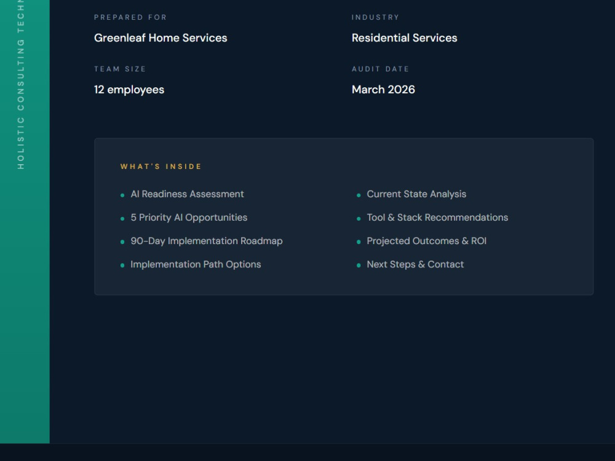Select the 'March 2026' audit date
The width and height of the screenshot is (615, 461).
tap(383, 90)
